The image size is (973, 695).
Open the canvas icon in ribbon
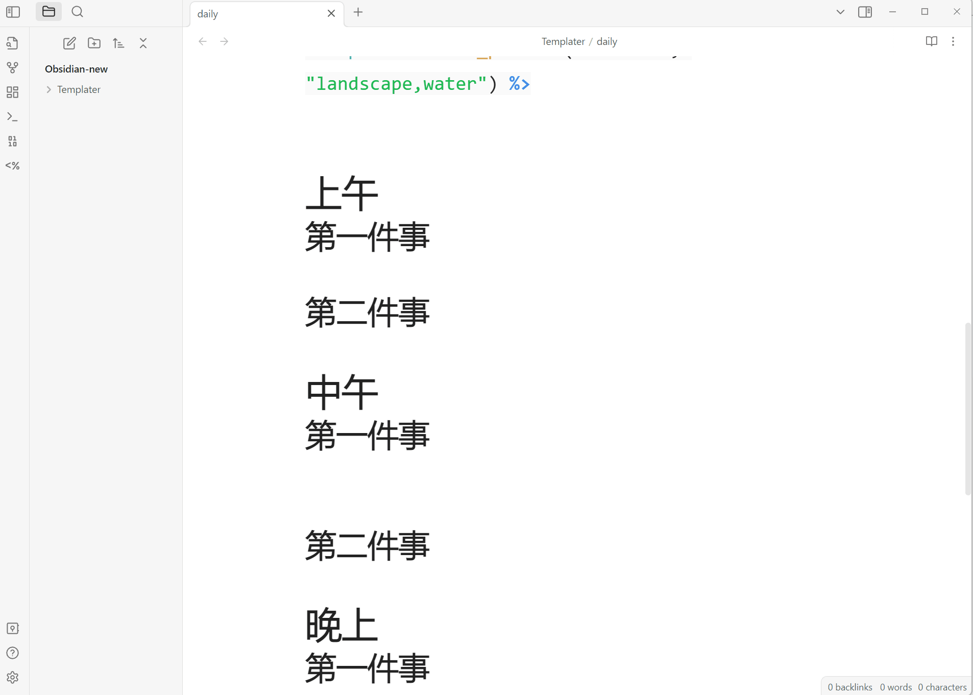click(x=13, y=92)
